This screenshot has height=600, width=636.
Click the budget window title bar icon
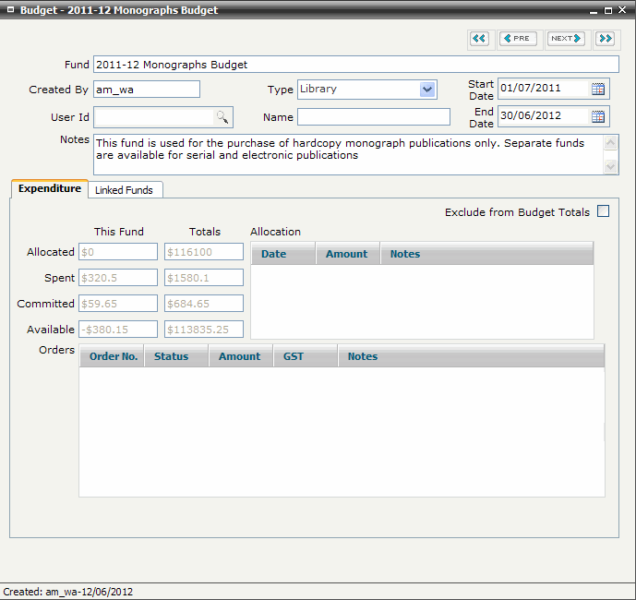10,10
